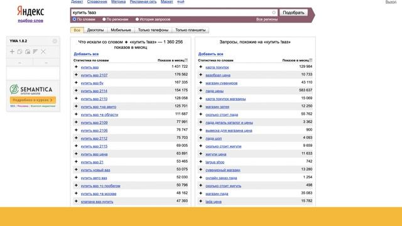Viewport: 402px width, 226px height.
Task: Click the 'Выход' logout link
Action: (x=391, y=2)
